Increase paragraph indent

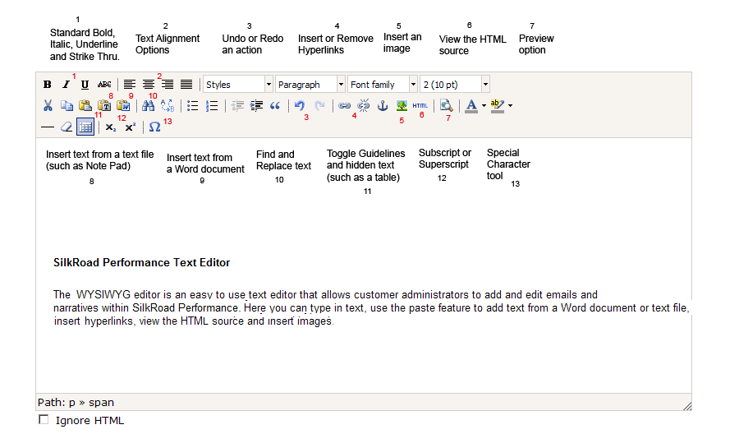[x=256, y=106]
